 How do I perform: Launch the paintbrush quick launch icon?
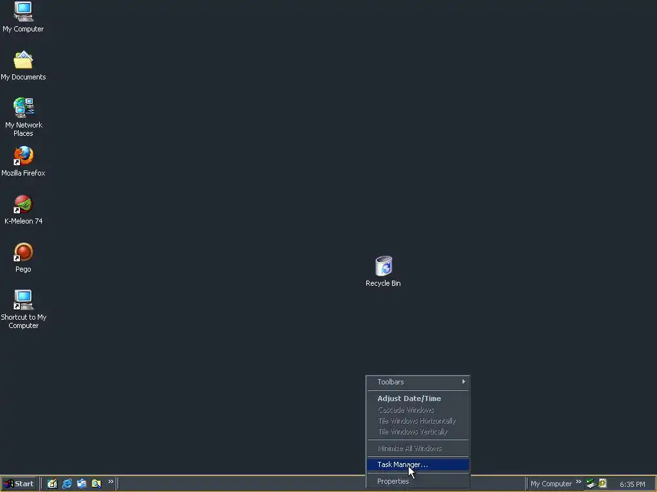coord(52,484)
